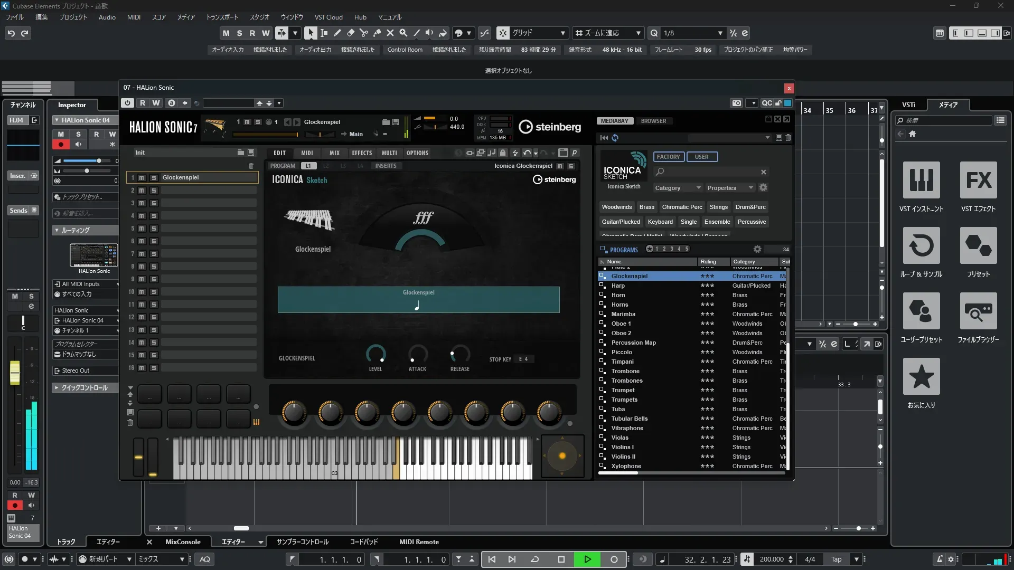Viewport: 1014px width, 570px height.
Task: Mute slot 1 Glockenspiel in HALion
Action: [x=142, y=178]
